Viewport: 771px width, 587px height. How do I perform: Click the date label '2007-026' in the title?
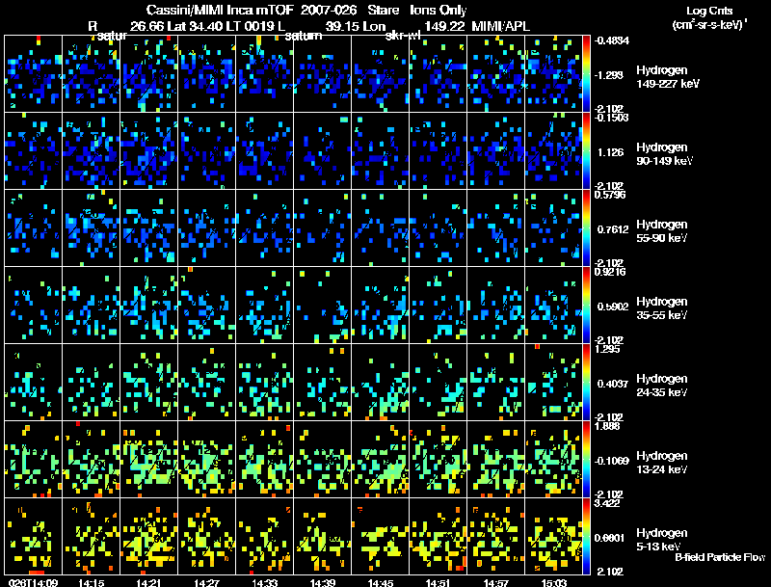[329, 10]
